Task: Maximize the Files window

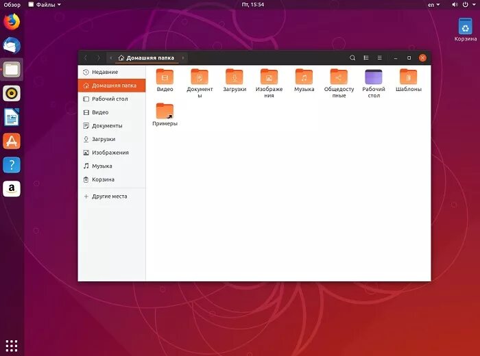Action: coord(409,58)
